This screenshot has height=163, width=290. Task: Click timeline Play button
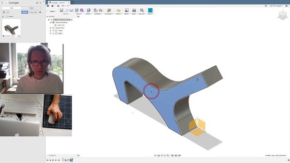pyautogui.click(x=53, y=160)
